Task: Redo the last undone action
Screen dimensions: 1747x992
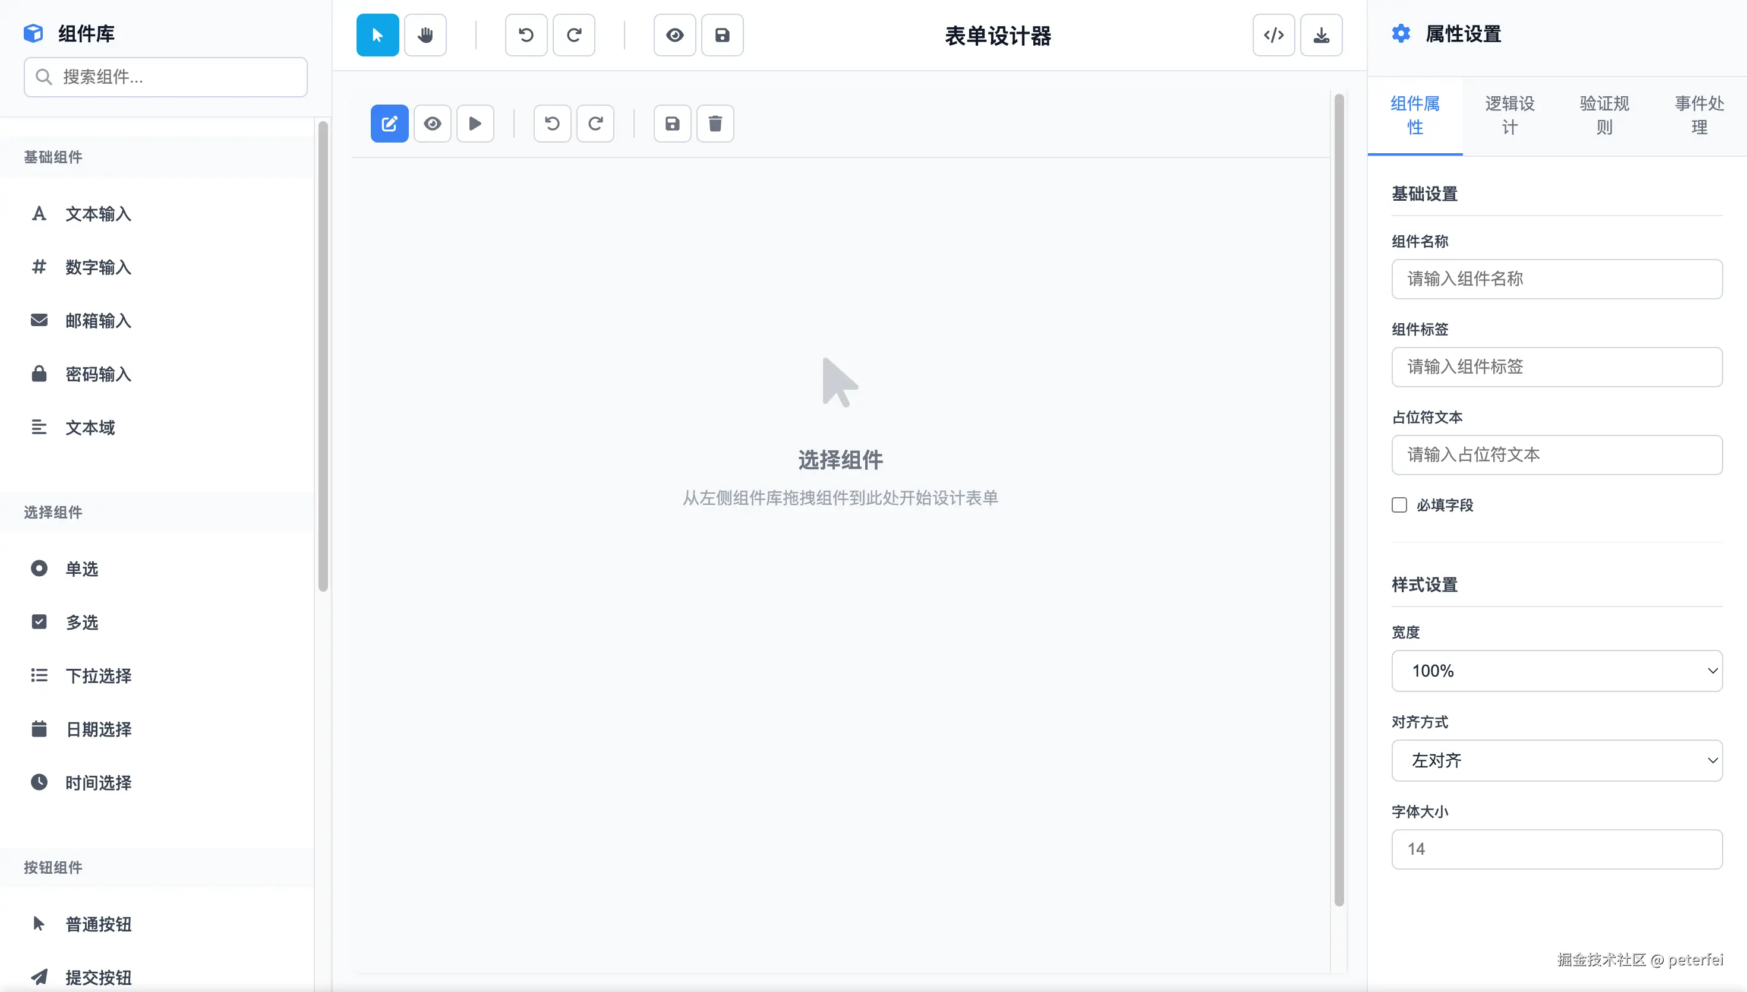Action: point(573,34)
